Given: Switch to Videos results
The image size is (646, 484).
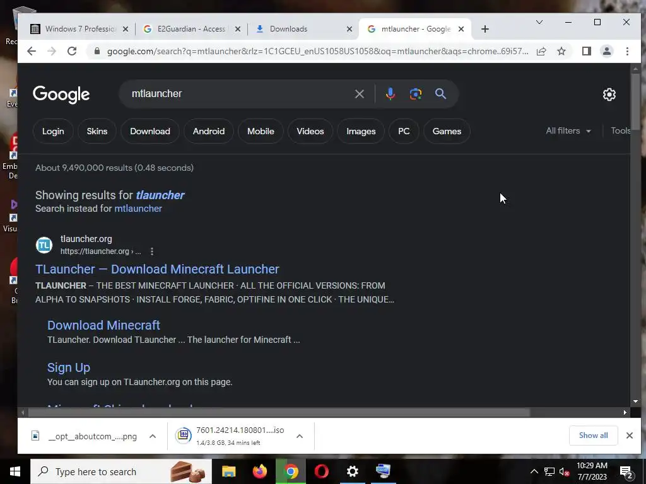Looking at the screenshot, I should point(310,131).
